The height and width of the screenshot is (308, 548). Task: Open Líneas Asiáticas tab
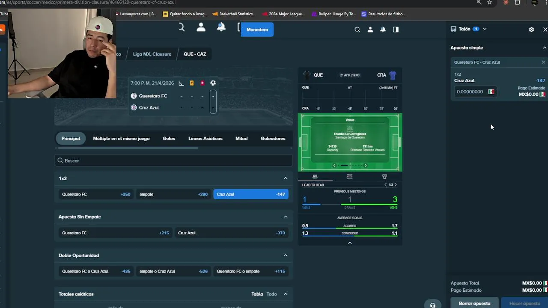205,139
